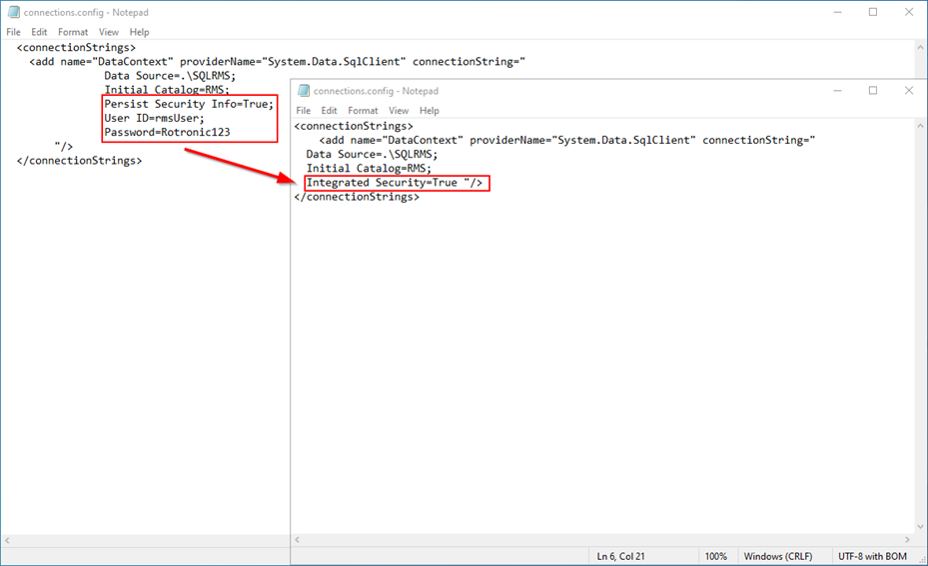928x566 pixels.
Task: Click 'Password=Rotronic123' line in back window
Action: coord(167,132)
